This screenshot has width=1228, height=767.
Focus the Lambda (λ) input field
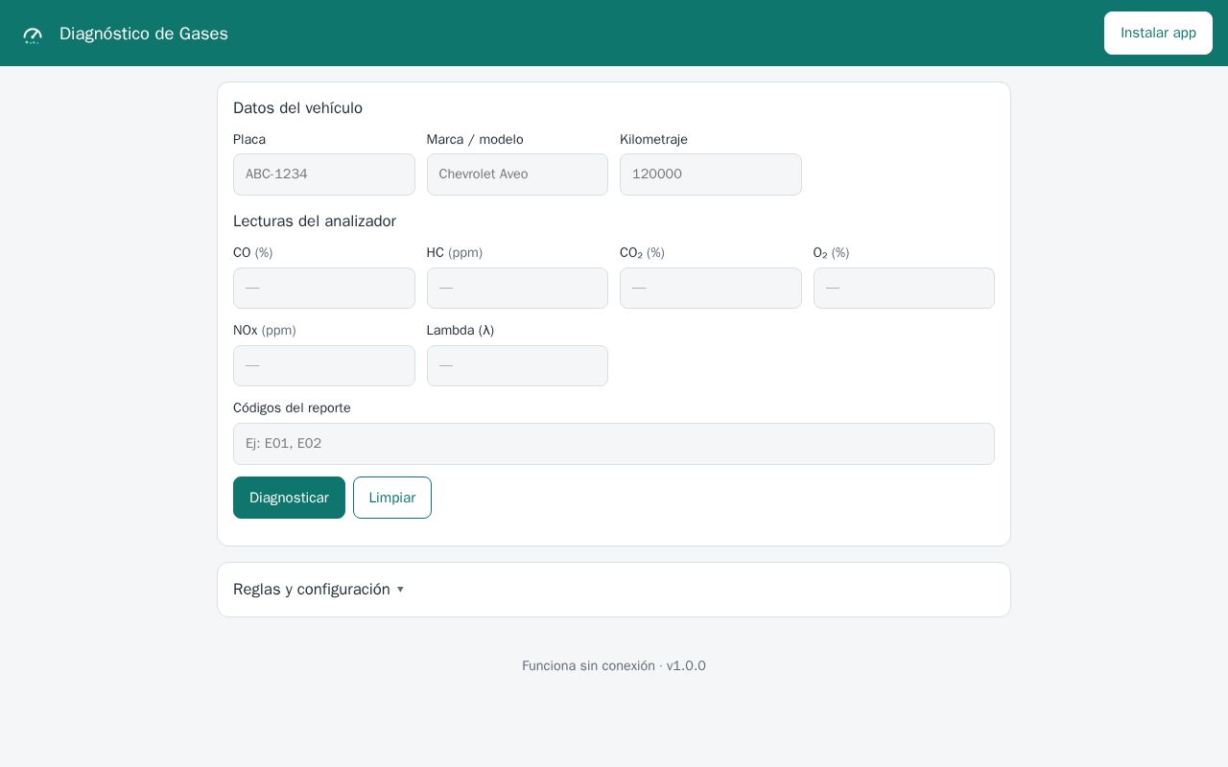517,365
